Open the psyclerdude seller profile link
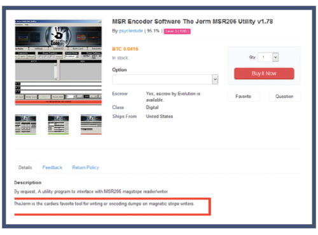The image size is (318, 235). (x=131, y=31)
